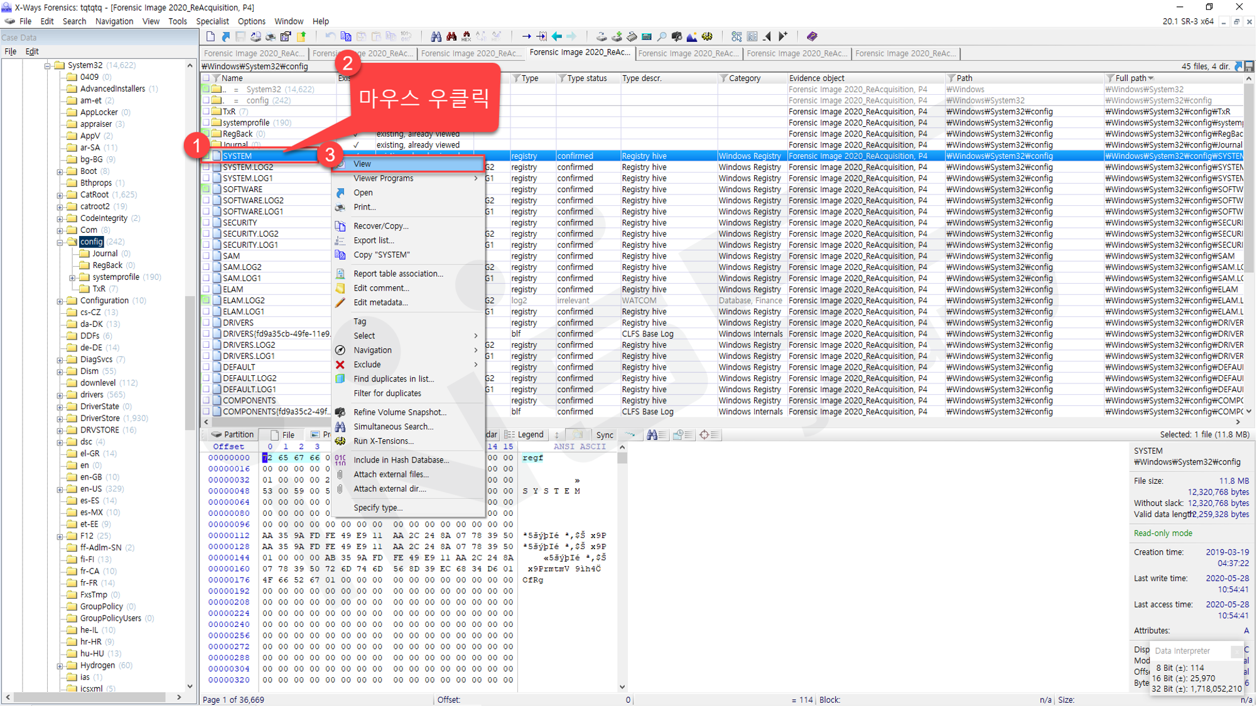The width and height of the screenshot is (1257, 706).
Task: Click the Legend button
Action: tap(525, 435)
